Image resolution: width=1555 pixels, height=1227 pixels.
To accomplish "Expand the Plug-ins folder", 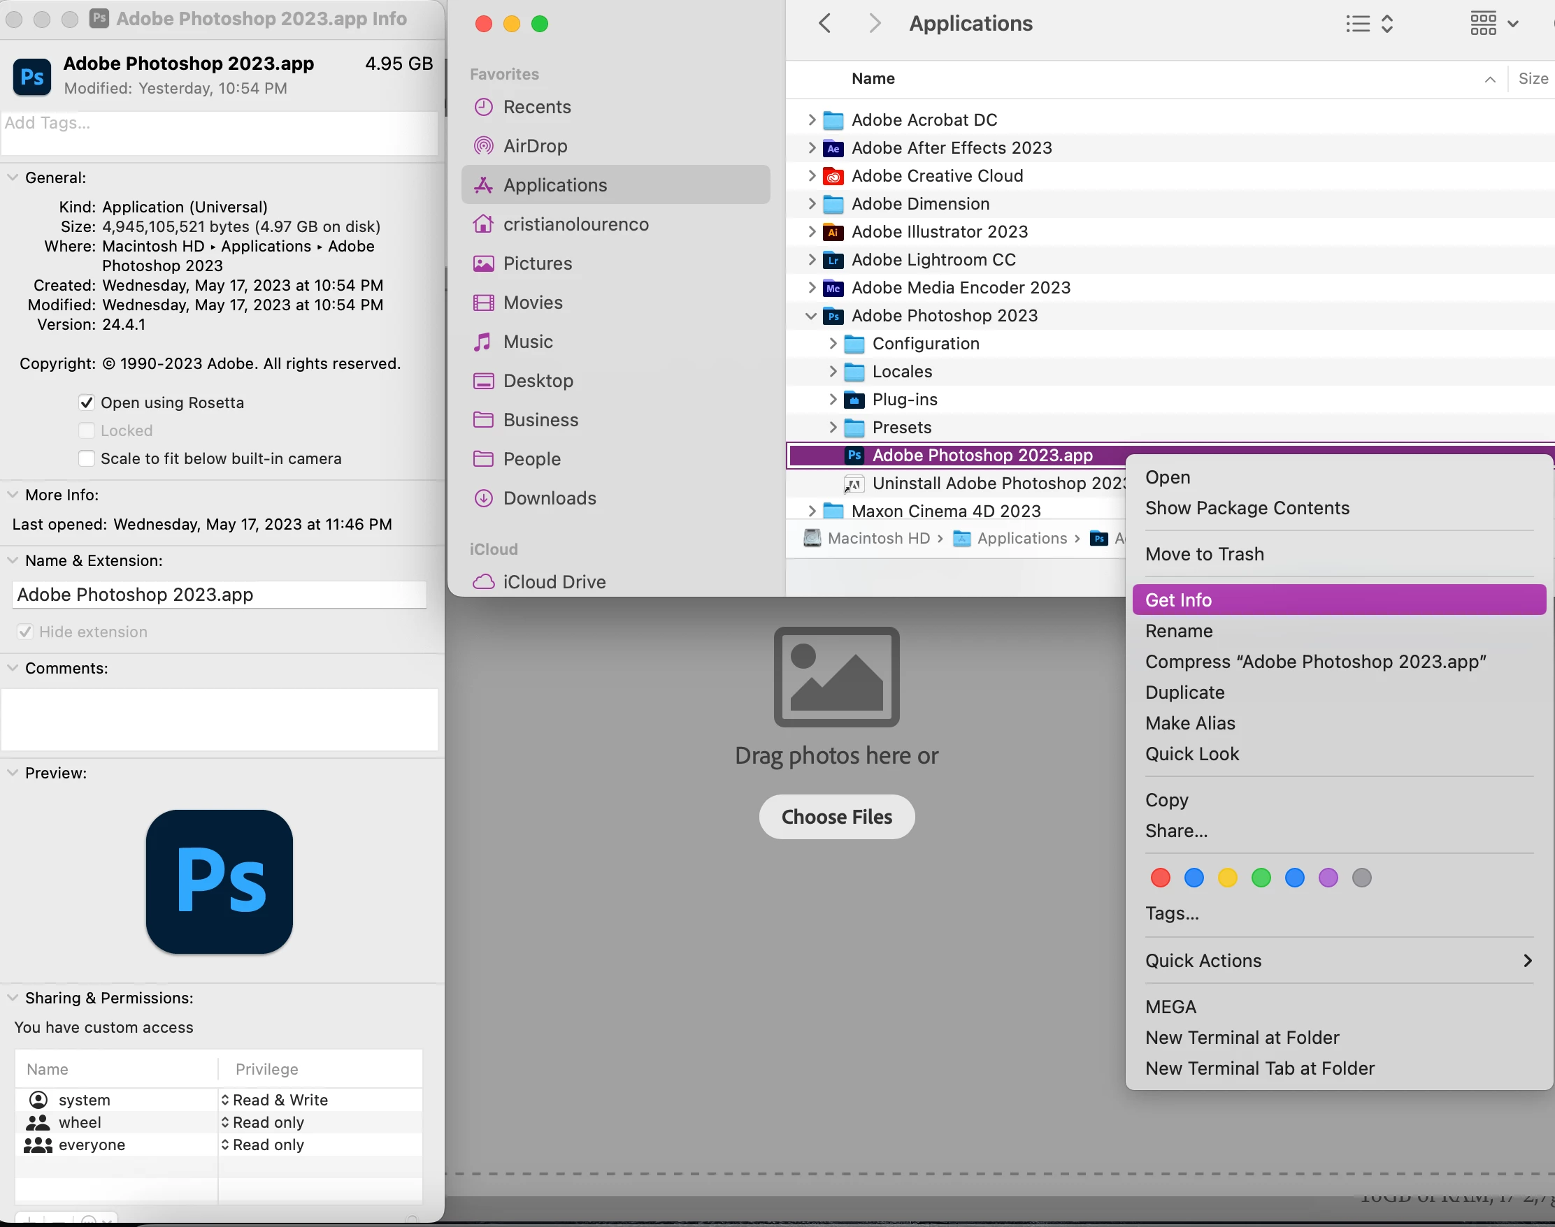I will pyautogui.click(x=833, y=400).
